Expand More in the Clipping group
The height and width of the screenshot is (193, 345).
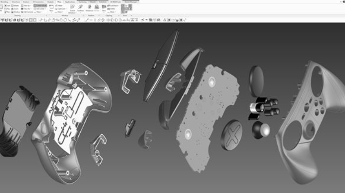(x=112, y=12)
